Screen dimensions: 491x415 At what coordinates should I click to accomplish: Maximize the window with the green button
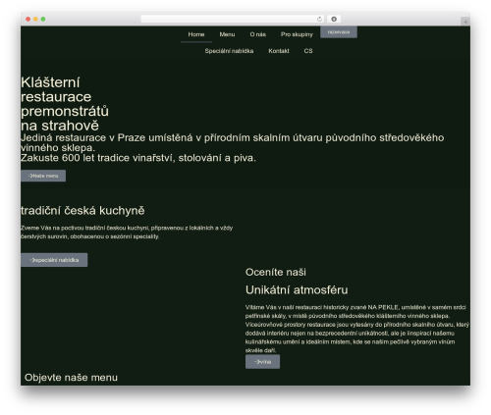[x=43, y=20]
